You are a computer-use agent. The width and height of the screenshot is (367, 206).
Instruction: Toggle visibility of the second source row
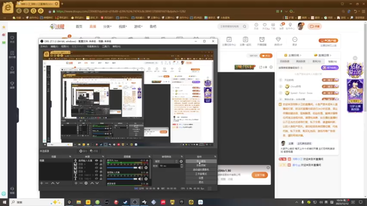pos(96,164)
